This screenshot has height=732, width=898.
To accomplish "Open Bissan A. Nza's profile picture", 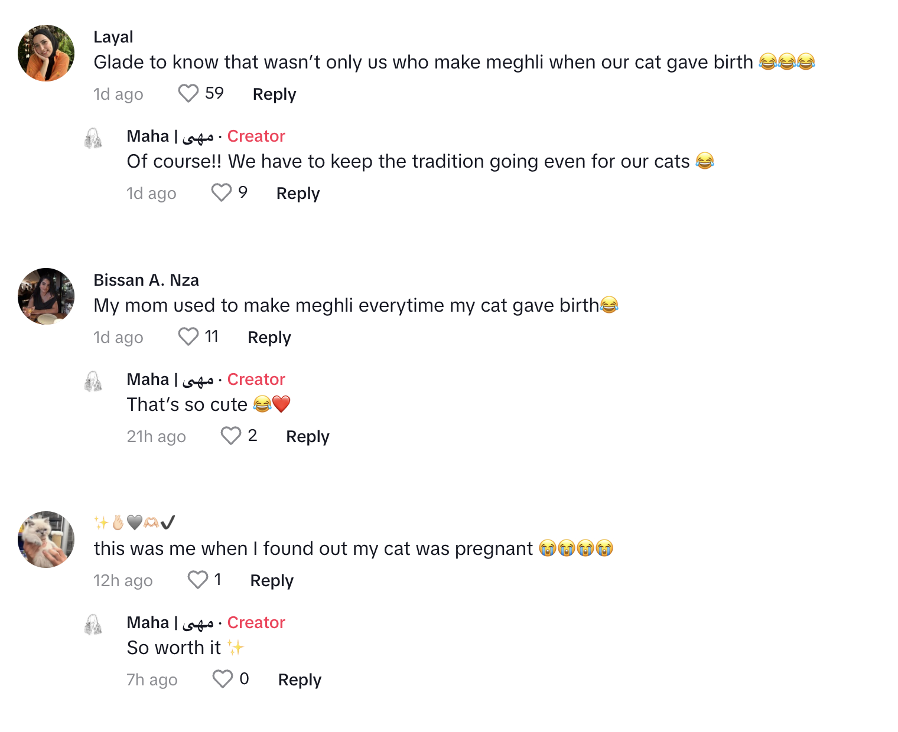I will coord(46,296).
